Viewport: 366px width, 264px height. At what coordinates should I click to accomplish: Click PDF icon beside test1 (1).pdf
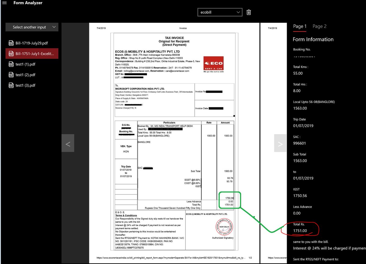pyautogui.click(x=11, y=64)
